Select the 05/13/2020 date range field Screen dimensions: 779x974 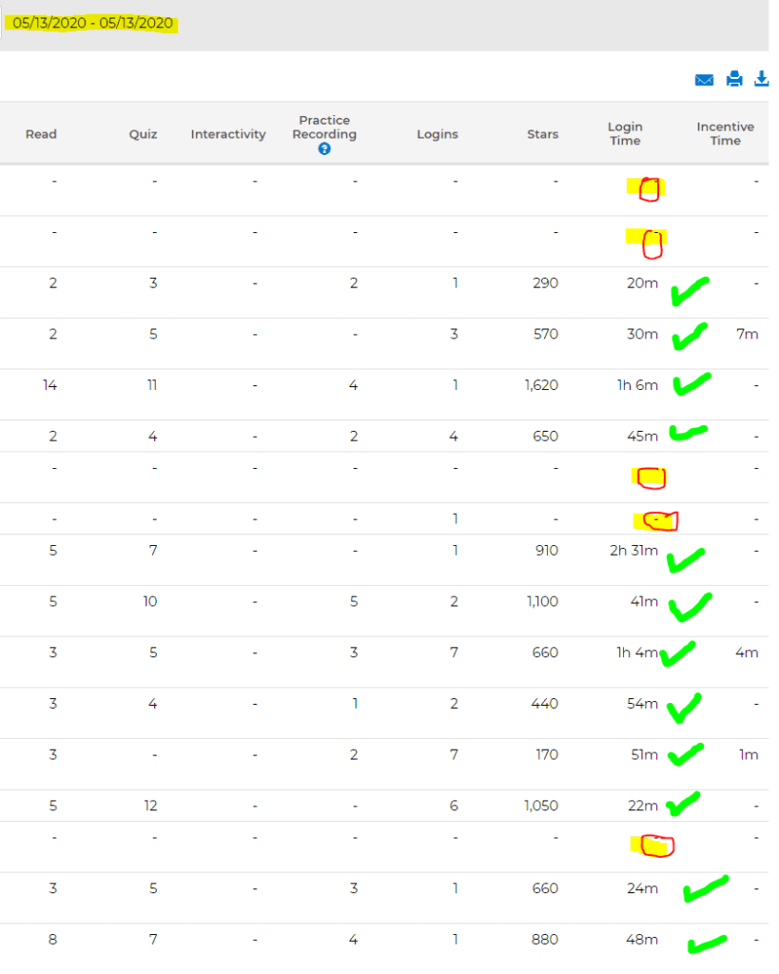(92, 23)
